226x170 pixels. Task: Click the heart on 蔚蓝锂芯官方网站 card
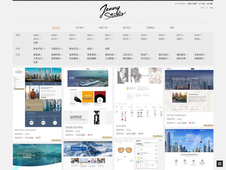tap(89, 135)
